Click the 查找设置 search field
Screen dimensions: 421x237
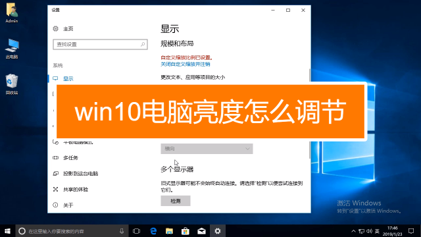(100, 44)
